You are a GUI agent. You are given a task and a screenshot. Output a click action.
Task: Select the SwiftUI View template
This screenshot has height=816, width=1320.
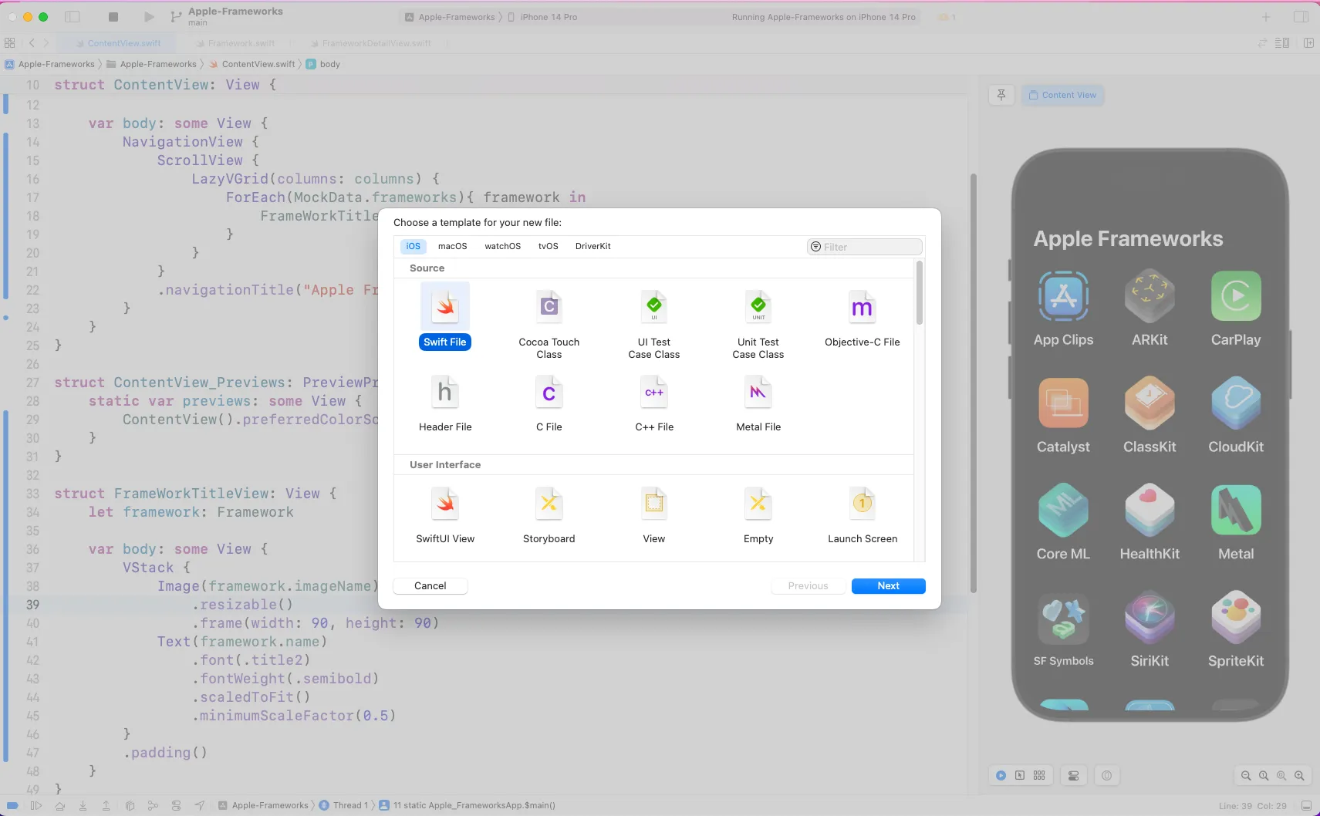coord(445,514)
